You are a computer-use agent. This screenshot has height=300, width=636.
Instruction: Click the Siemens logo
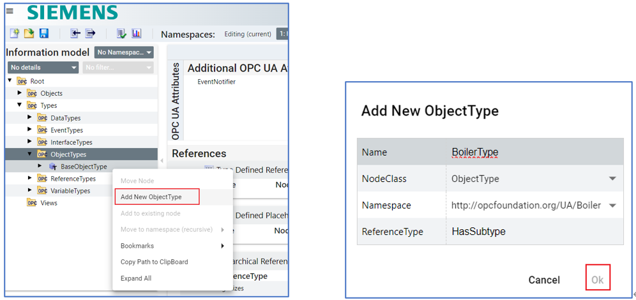(x=72, y=13)
